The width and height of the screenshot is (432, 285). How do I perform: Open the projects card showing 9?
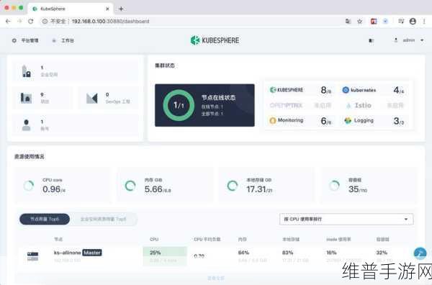click(x=42, y=98)
